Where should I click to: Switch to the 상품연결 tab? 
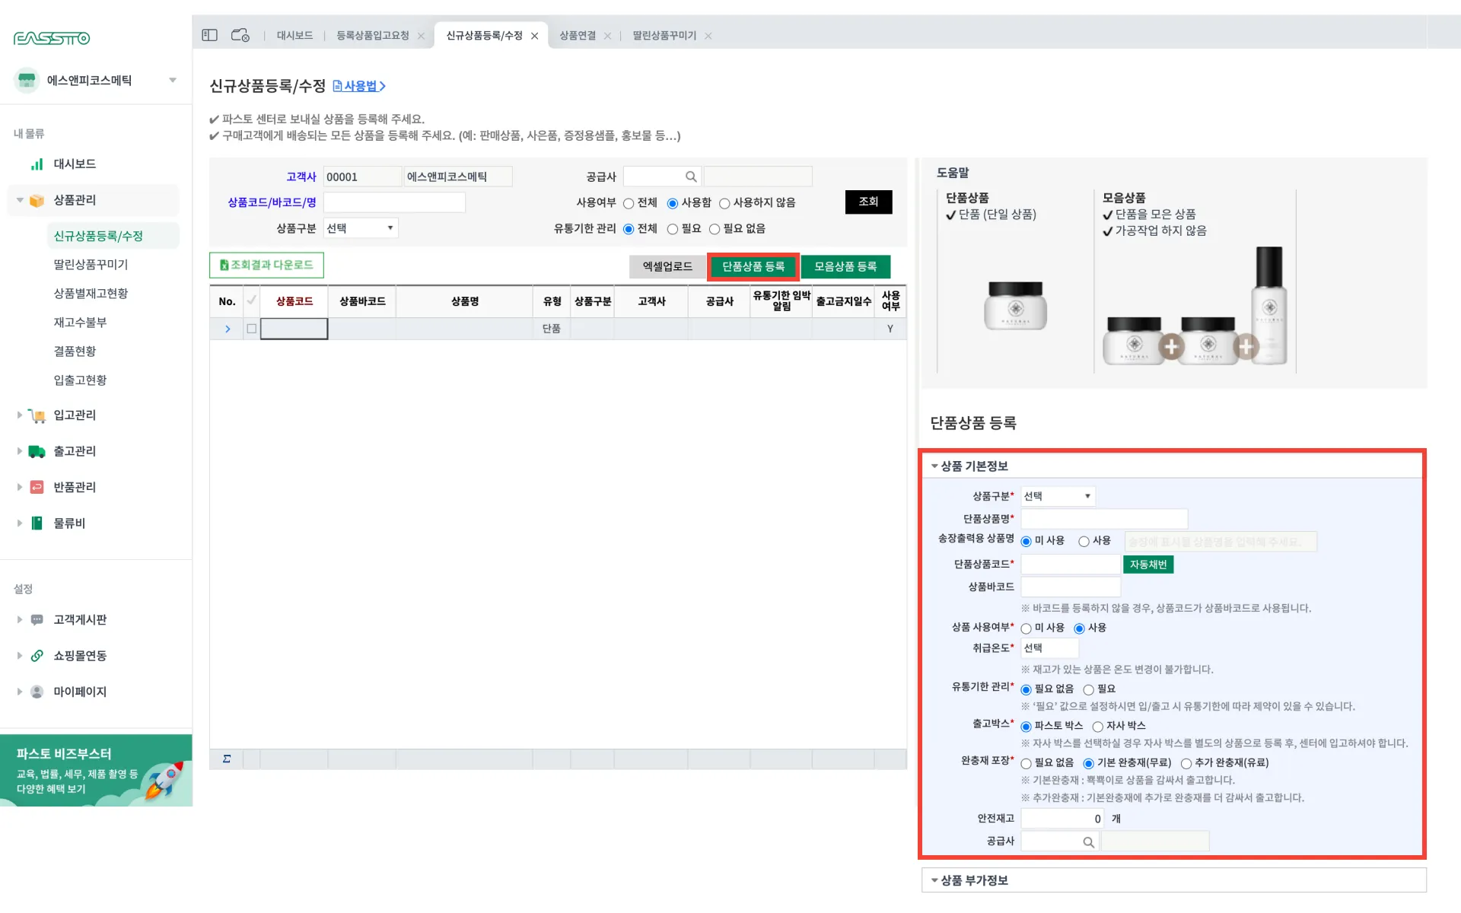coord(578,36)
